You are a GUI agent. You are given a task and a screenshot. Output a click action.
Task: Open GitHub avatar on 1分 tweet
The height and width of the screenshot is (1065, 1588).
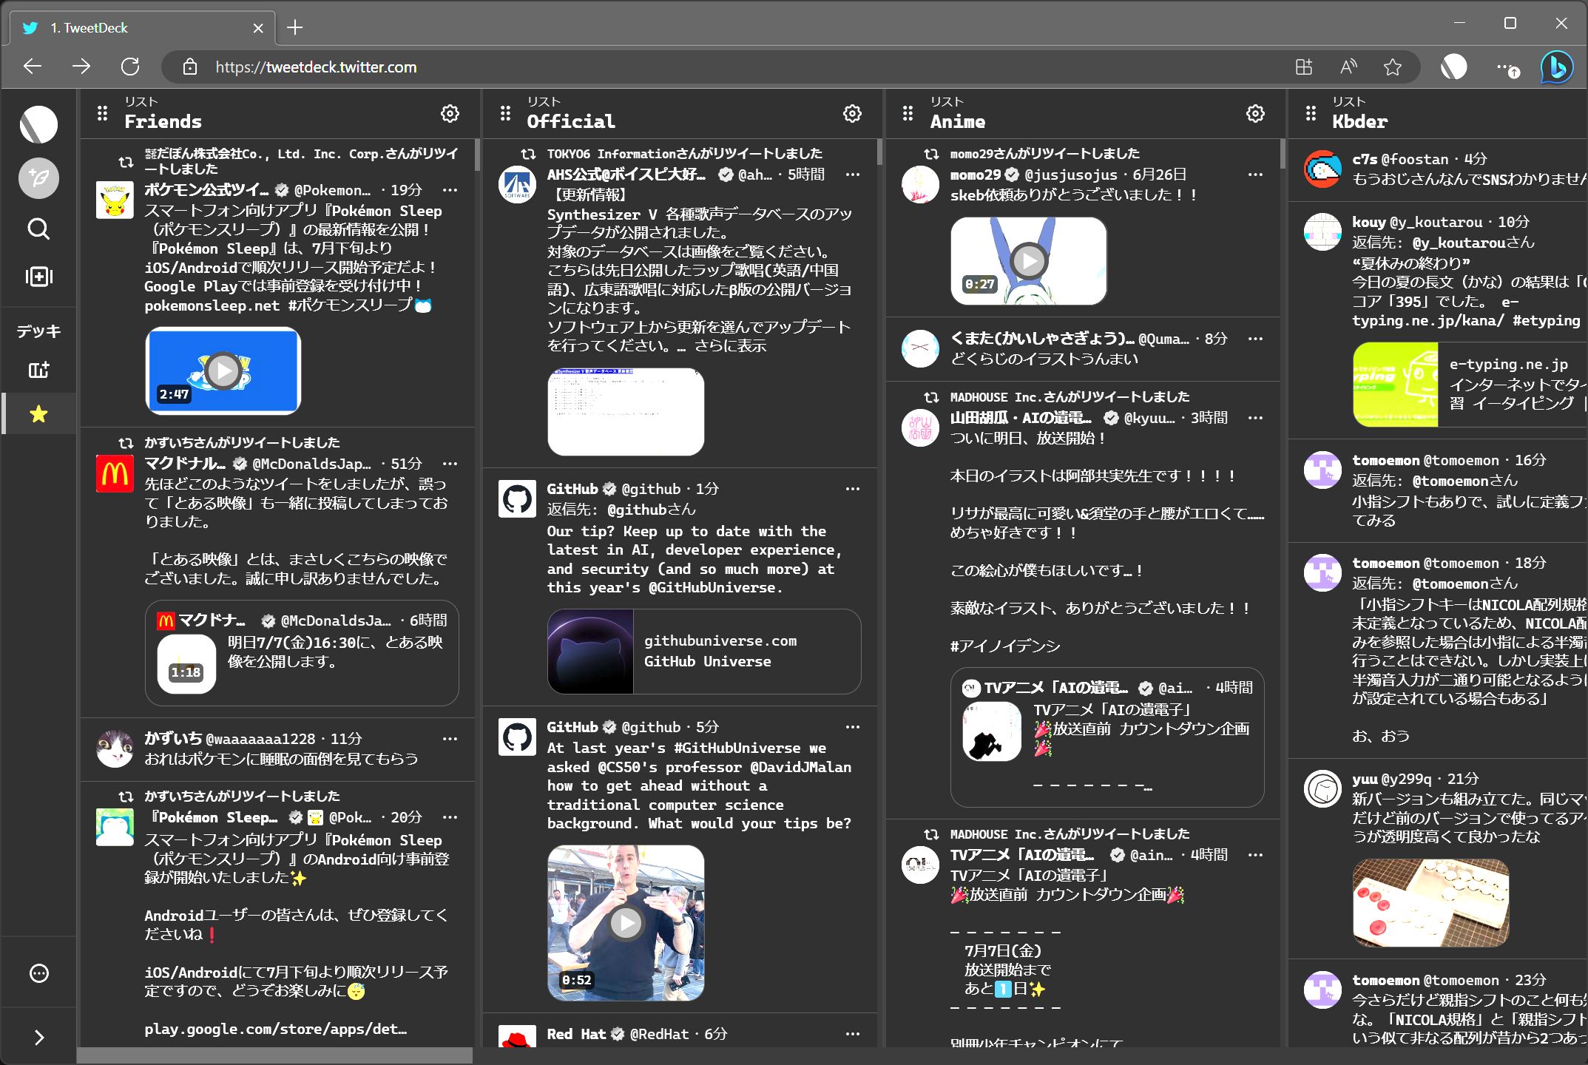517,499
